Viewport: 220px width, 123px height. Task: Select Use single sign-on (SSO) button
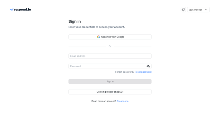(110, 92)
